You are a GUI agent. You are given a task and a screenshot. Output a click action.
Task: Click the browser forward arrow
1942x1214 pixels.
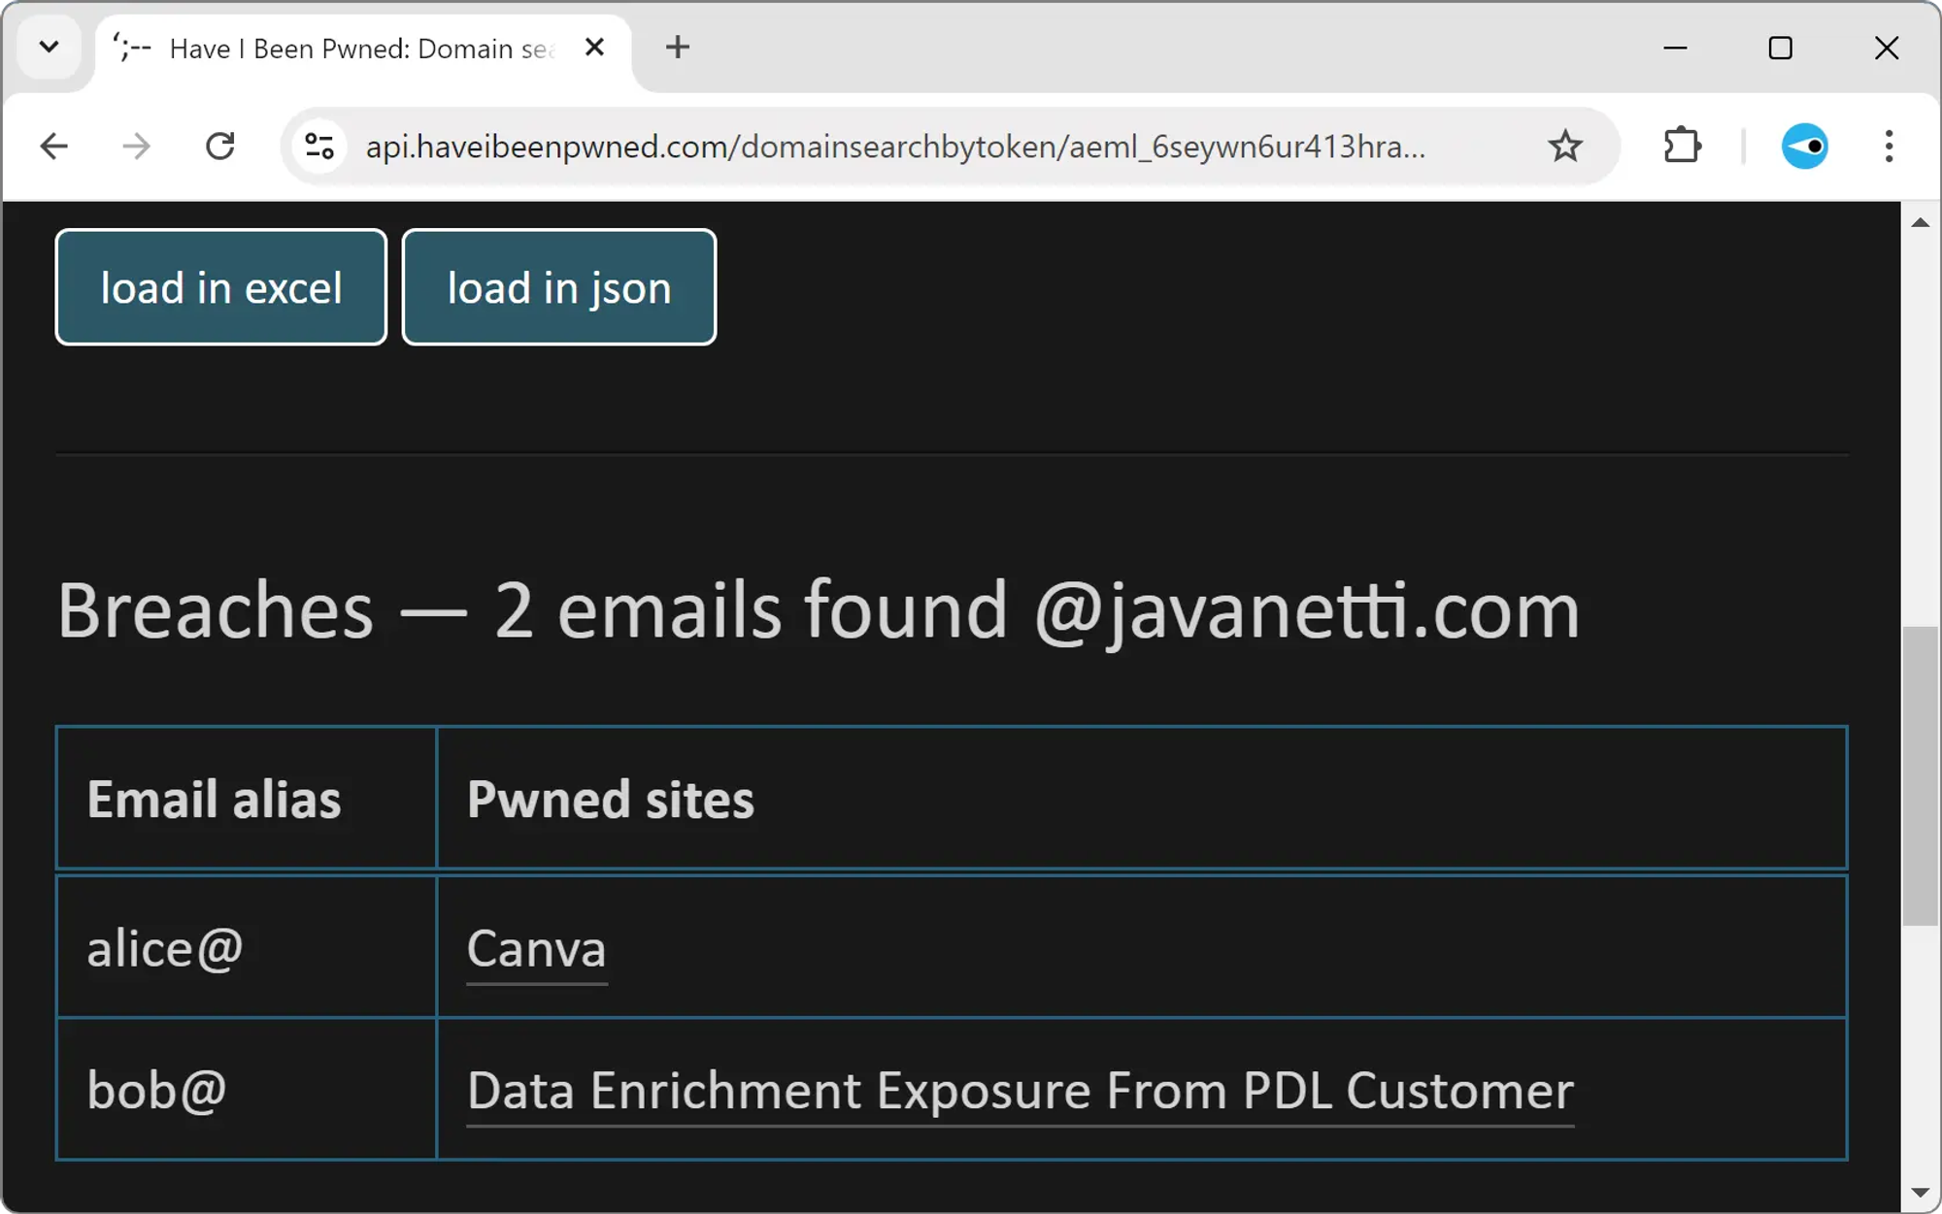(137, 147)
